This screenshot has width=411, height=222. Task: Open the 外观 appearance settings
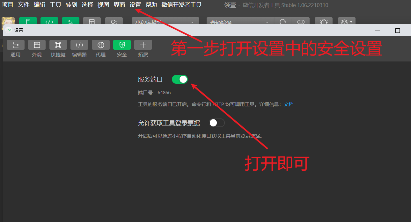point(37,45)
